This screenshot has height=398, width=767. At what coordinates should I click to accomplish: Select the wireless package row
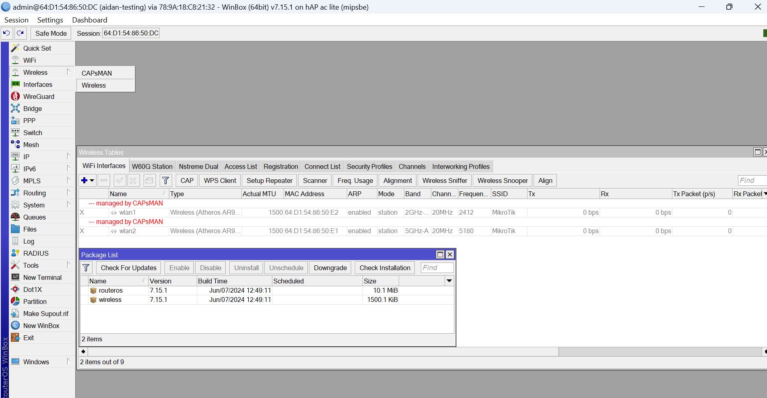pos(267,300)
